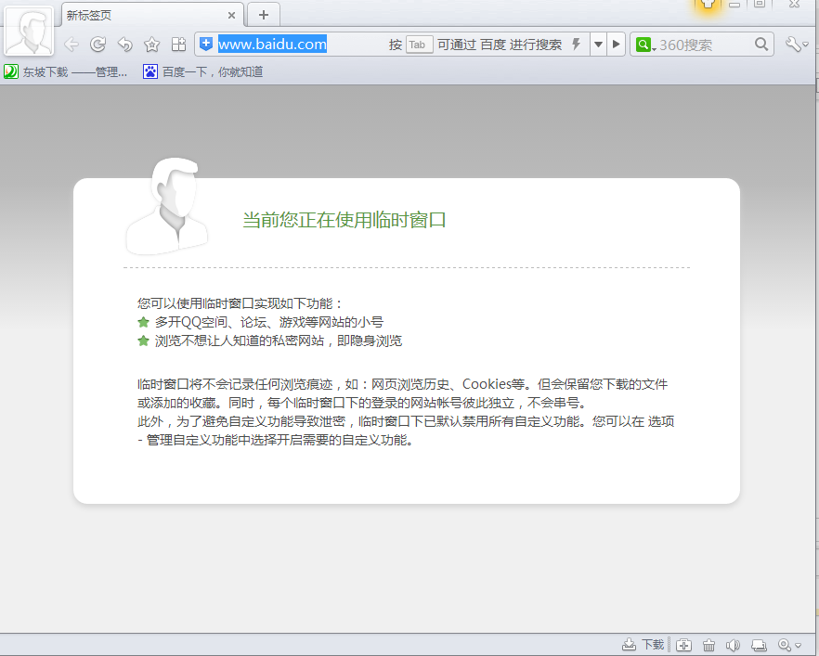Click the star favorites icon

(x=151, y=45)
